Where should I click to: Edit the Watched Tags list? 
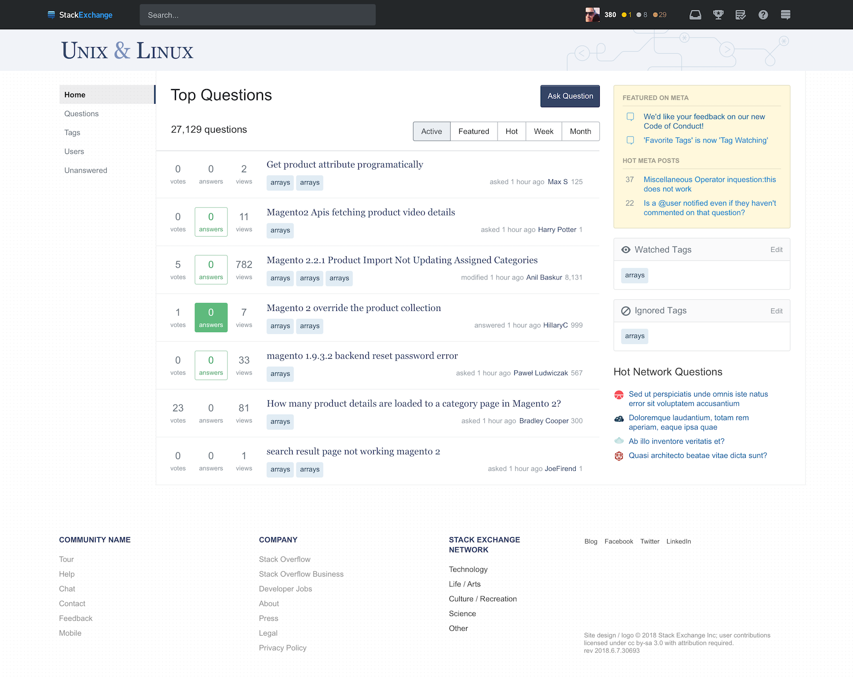[x=776, y=250]
